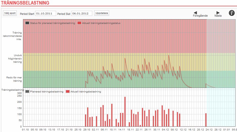Click the Period Start date field
237x132 pixels.
click(x=45, y=13)
